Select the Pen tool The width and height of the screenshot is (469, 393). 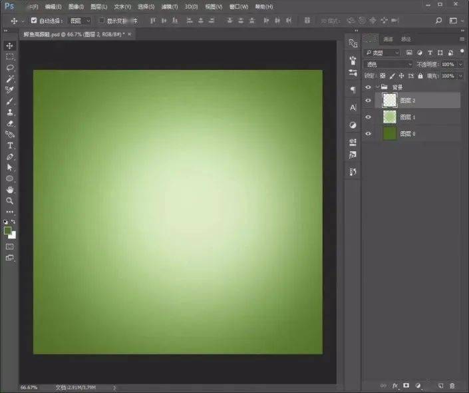10,157
